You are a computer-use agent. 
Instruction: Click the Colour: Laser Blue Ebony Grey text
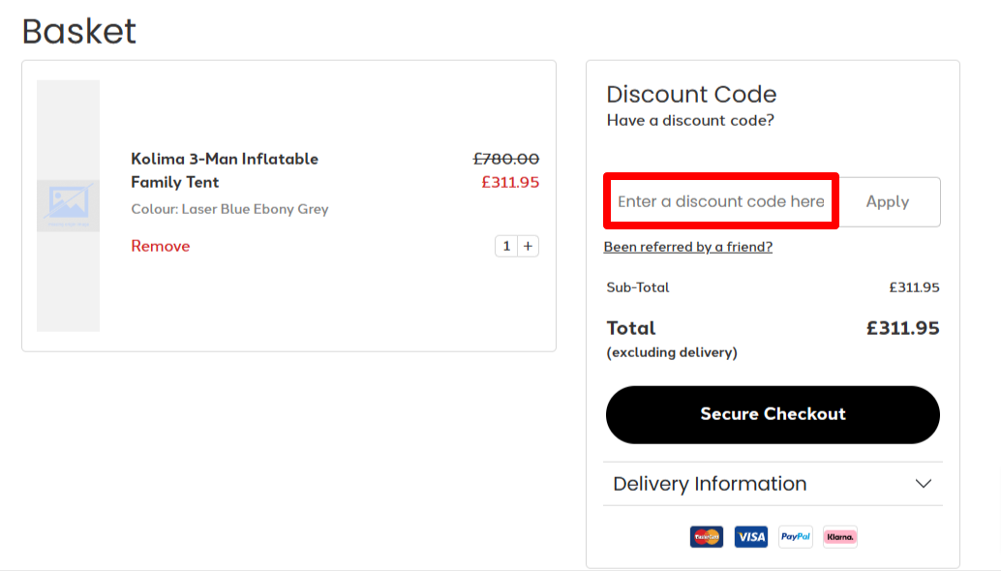pos(229,209)
